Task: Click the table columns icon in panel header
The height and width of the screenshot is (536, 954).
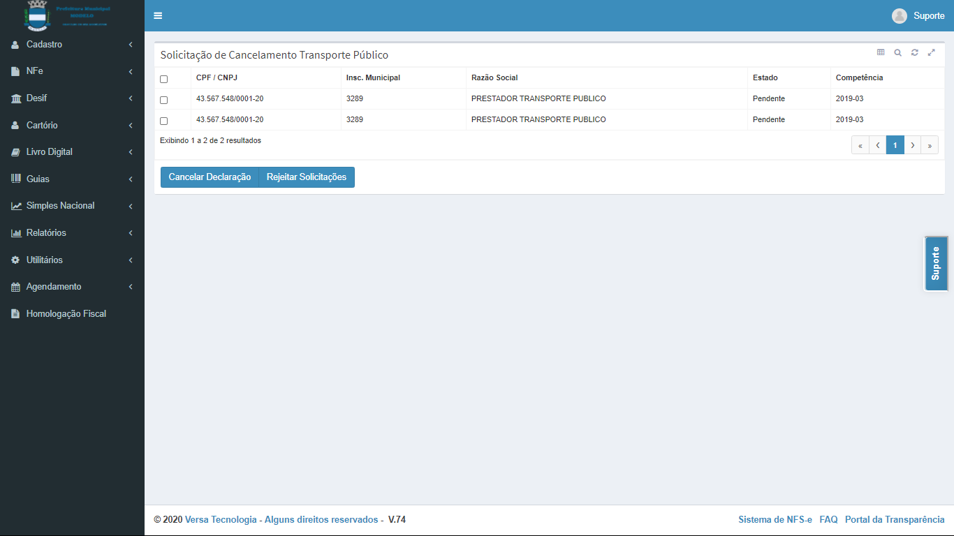Action: [x=881, y=52]
